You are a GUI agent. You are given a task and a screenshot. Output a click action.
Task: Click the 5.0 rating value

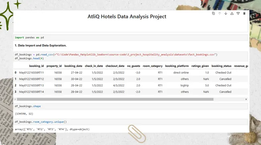coord(207,86)
